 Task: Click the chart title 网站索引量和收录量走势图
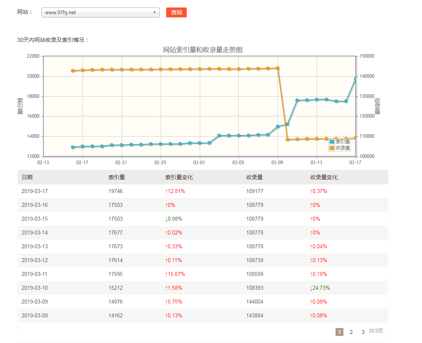point(203,50)
